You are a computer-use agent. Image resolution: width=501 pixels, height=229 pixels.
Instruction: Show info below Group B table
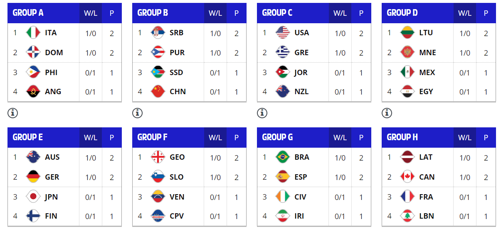tap(137, 112)
